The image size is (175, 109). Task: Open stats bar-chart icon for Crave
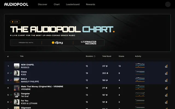[x=166, y=73]
